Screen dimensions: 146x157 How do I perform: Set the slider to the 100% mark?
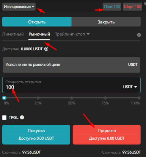(139, 98)
